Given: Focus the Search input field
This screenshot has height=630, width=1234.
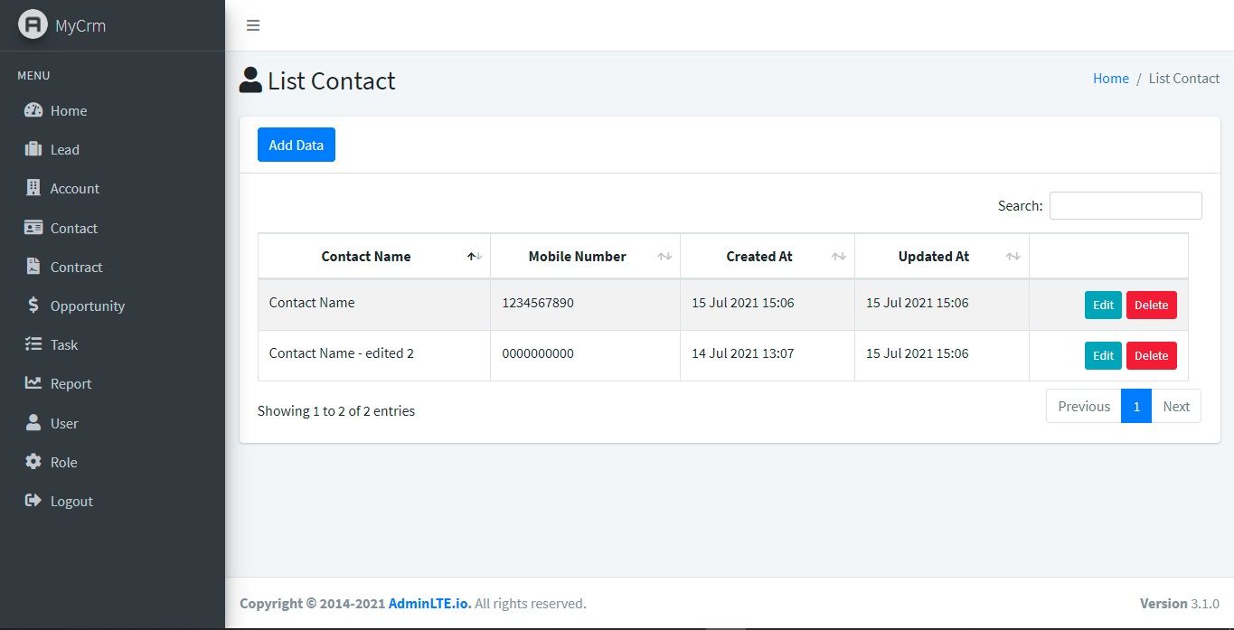Looking at the screenshot, I should (x=1126, y=205).
